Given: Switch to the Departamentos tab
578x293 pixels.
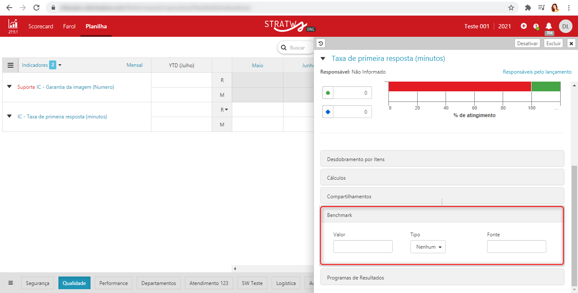Looking at the screenshot, I should [x=159, y=283].
